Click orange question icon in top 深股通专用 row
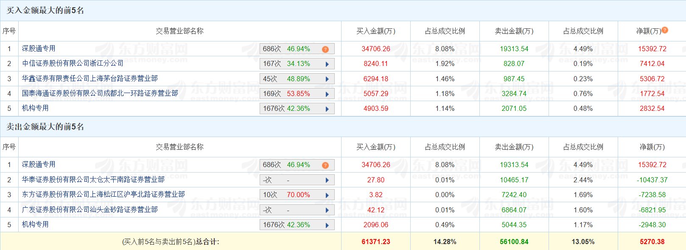The width and height of the screenshot is (686, 250). click(x=325, y=49)
